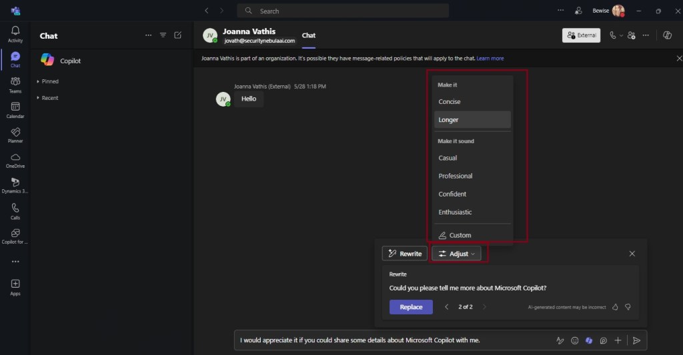
Task: Open the Planner app icon
Action: [x=15, y=135]
